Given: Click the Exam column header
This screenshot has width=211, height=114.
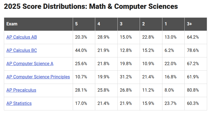Looking at the screenshot, I should [12, 24].
